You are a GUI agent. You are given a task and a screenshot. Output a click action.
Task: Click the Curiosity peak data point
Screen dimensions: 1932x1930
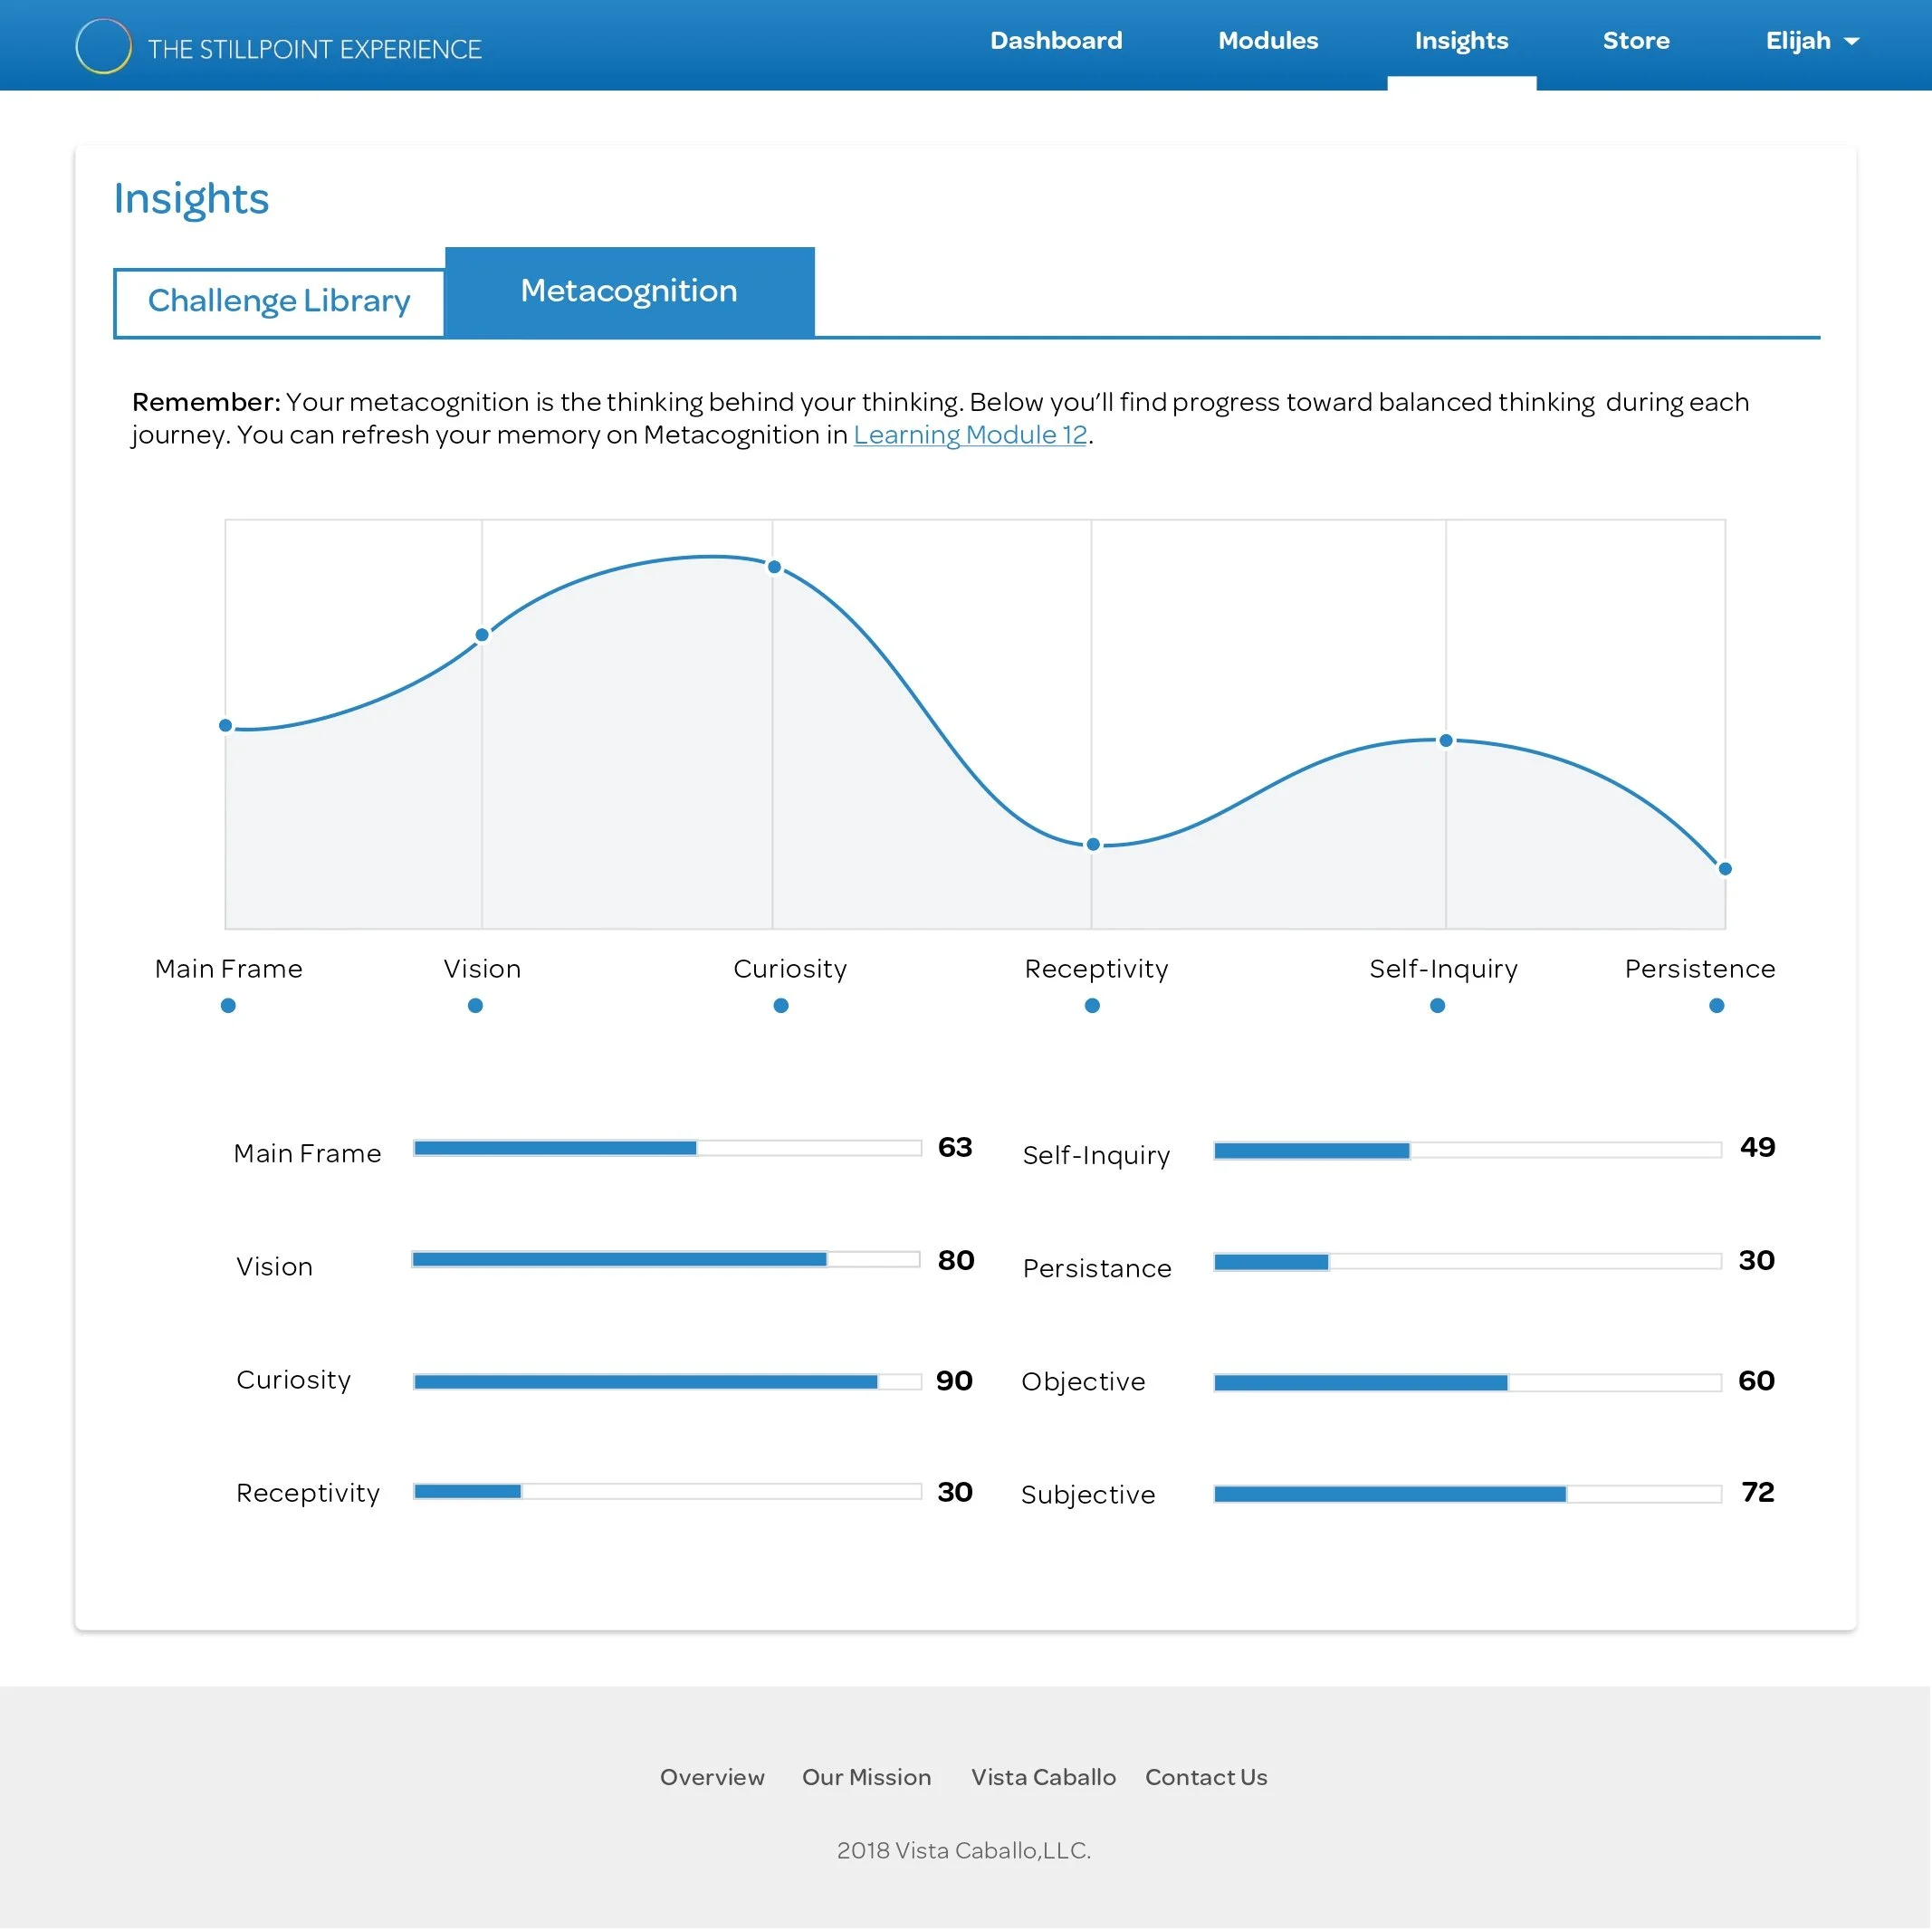tap(774, 567)
